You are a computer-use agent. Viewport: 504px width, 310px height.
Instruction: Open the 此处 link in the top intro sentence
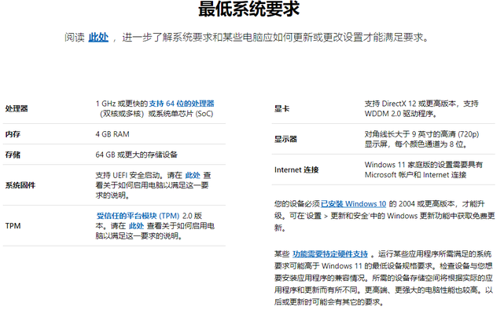coord(98,37)
